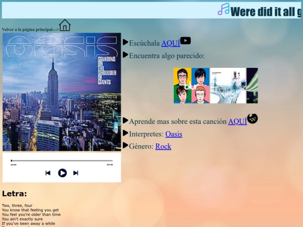The width and height of the screenshot is (303, 227).
Task: Click the 'Letra:' heading
Action: point(15,193)
